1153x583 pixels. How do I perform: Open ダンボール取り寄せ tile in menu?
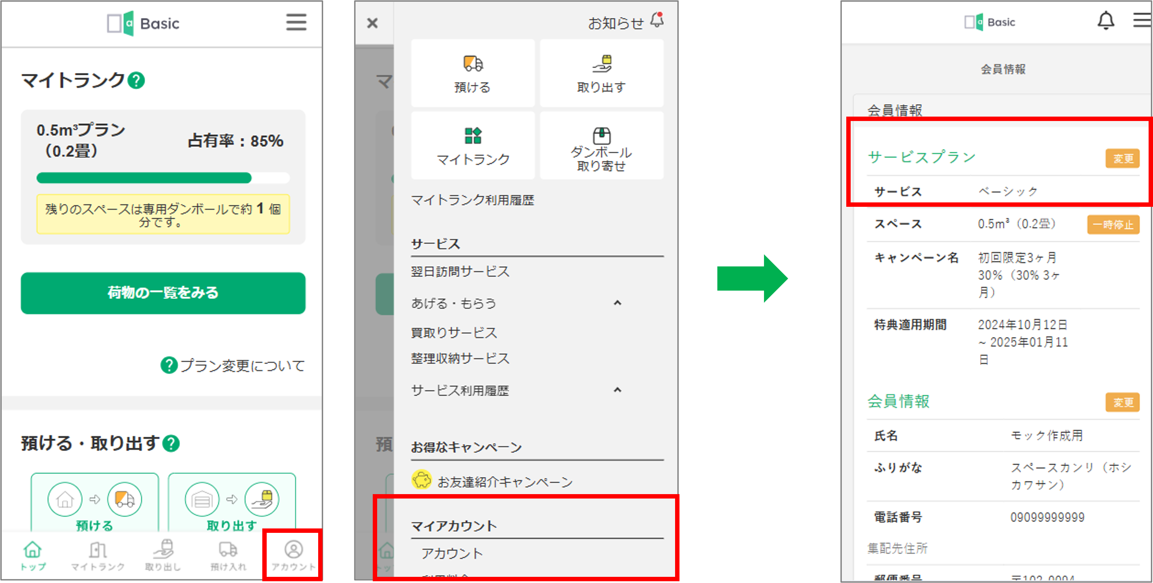click(601, 146)
